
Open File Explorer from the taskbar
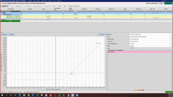pos(24,95)
